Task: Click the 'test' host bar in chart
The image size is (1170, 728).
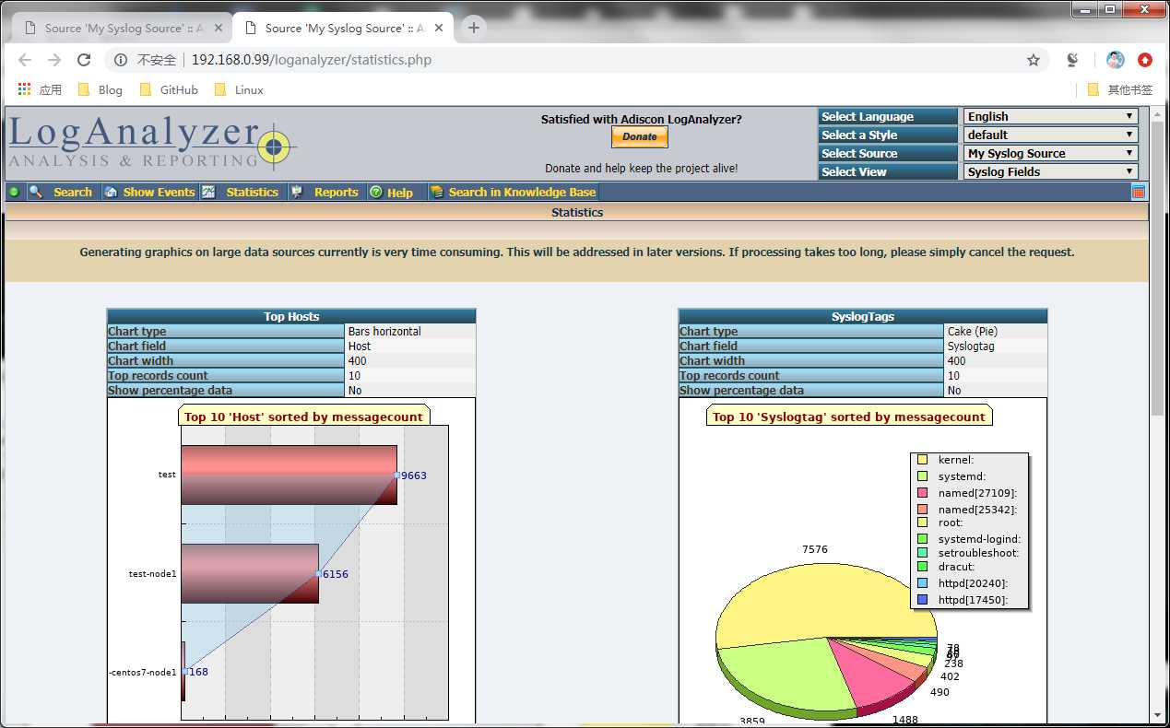Action: (289, 475)
